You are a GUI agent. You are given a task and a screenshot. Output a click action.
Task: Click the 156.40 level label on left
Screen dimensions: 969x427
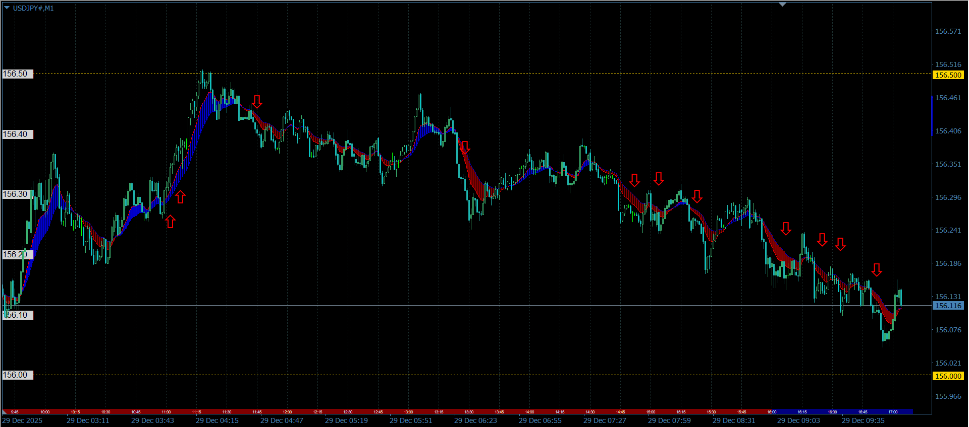coord(16,134)
